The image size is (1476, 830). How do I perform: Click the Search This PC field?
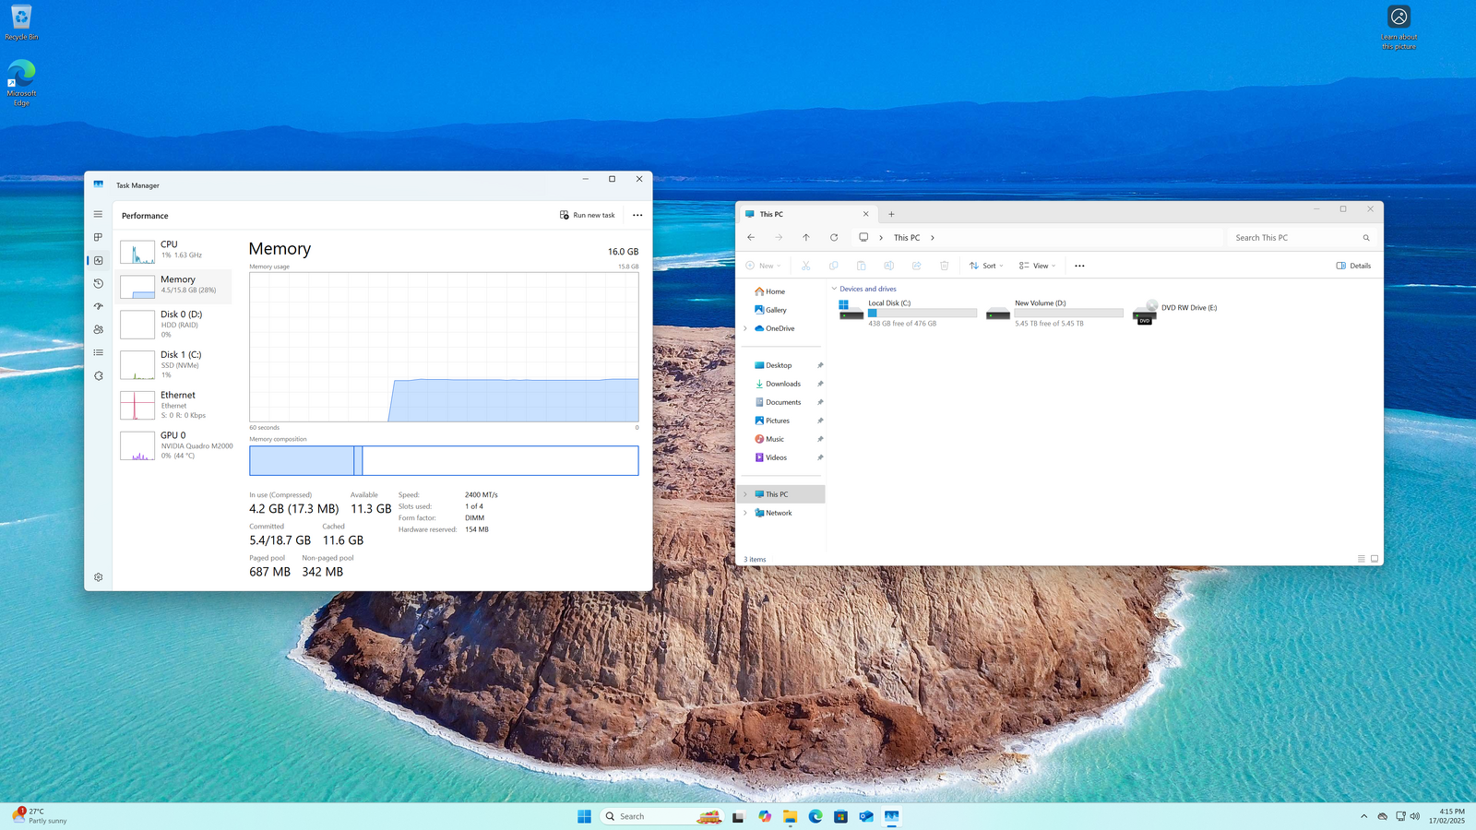click(x=1295, y=238)
